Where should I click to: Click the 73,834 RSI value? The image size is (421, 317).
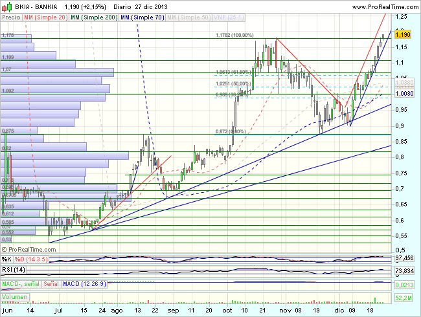tap(404, 271)
